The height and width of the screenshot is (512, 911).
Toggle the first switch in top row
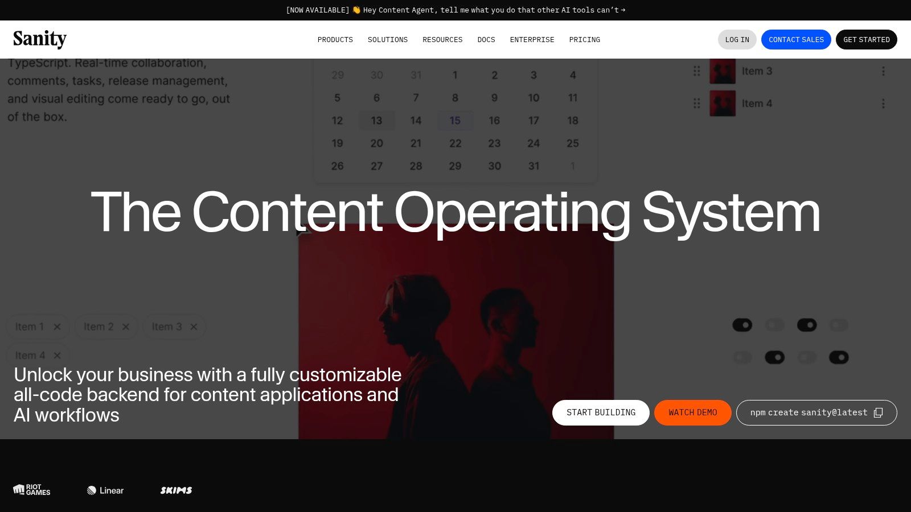click(742, 325)
